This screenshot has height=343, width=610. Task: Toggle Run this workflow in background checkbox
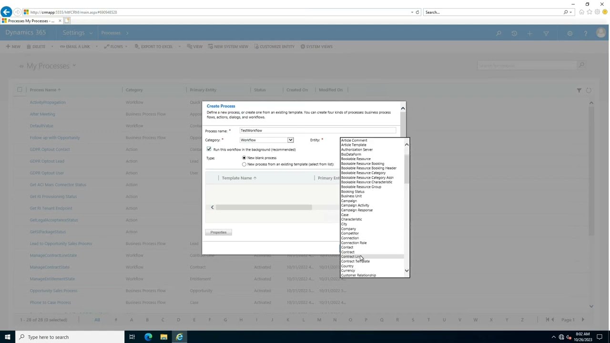tap(209, 149)
